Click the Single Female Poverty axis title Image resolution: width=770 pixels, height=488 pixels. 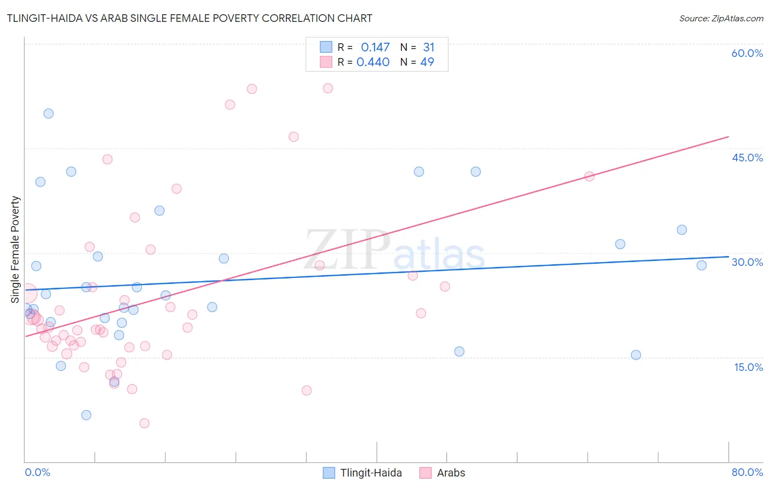tap(15, 249)
